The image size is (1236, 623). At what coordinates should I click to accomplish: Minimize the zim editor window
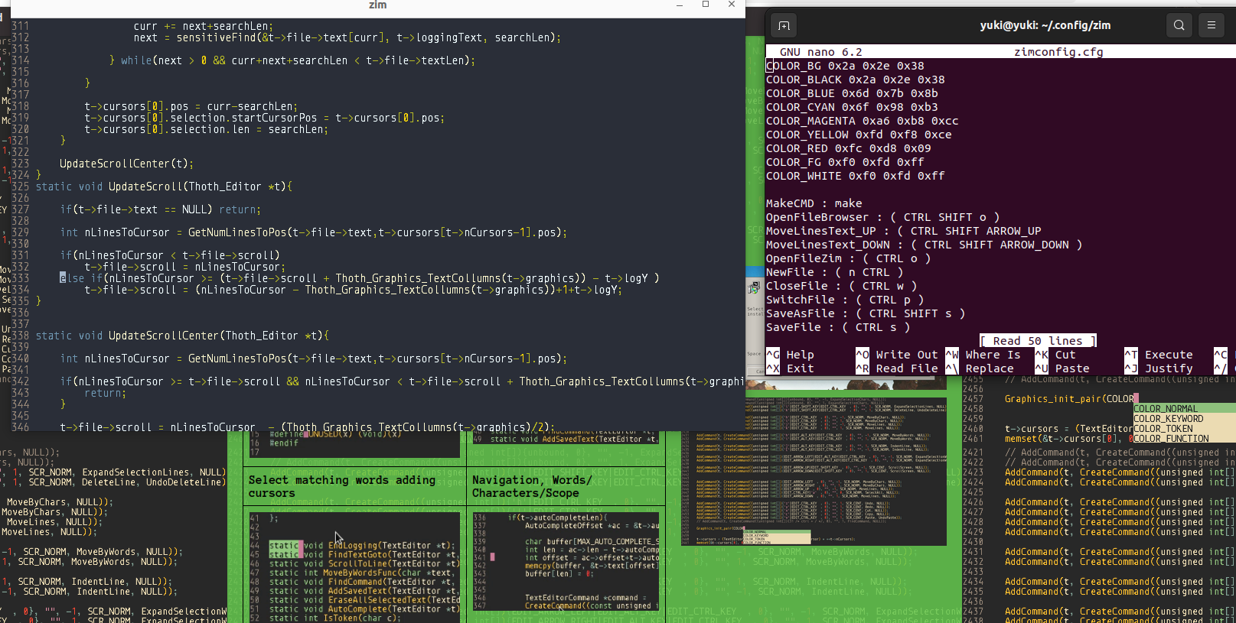pyautogui.click(x=680, y=5)
